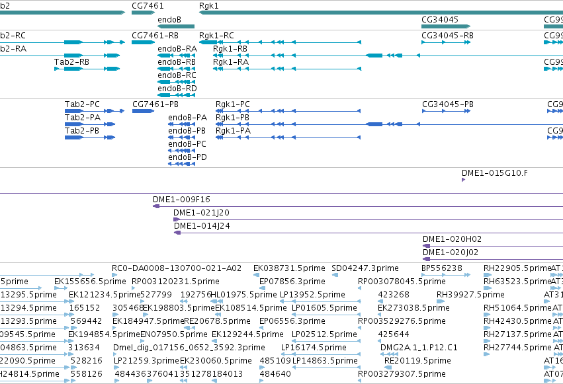Click BAC end DME1-015G10.F
This screenshot has height=384, width=563.
click(x=495, y=173)
